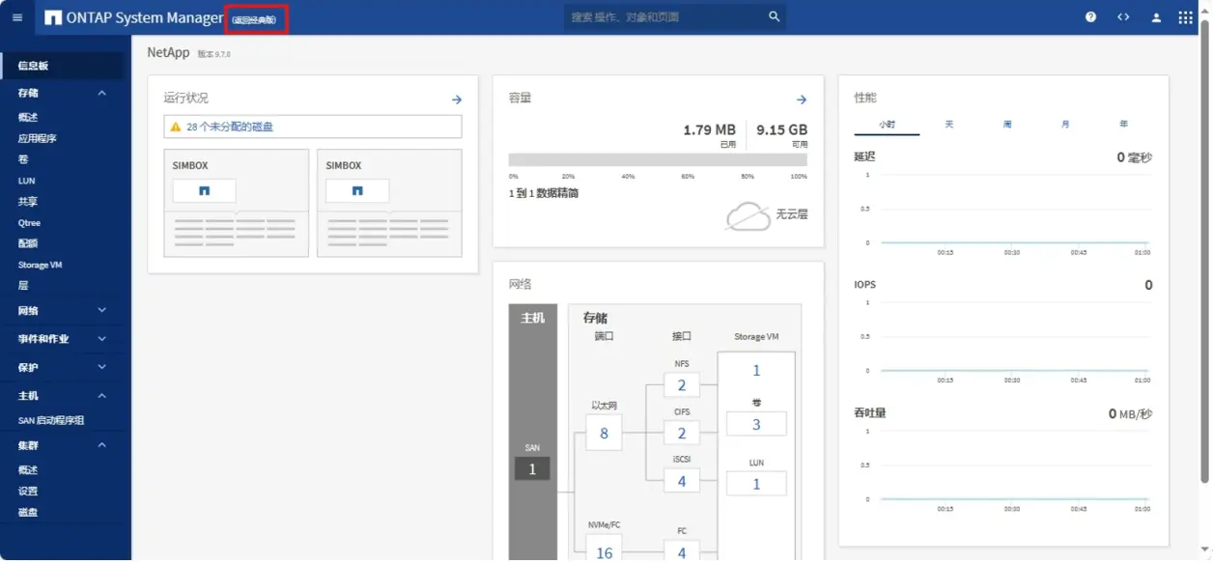Switch performance view to 小时 tab

[x=887, y=125]
